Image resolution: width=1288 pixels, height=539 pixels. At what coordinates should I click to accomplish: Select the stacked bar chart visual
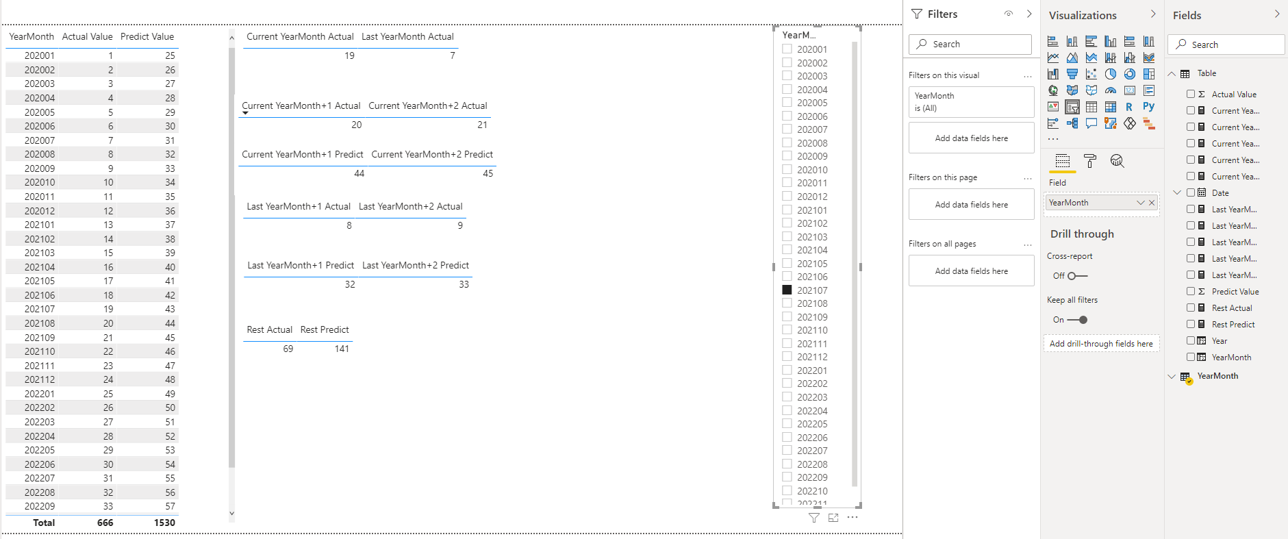[1053, 42]
